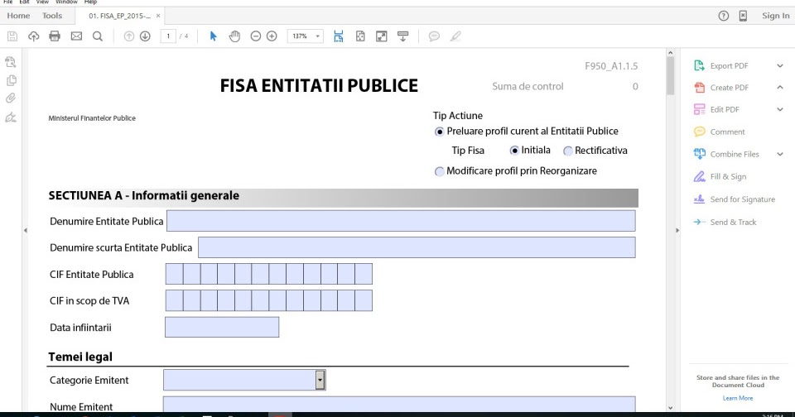Click the scroll up arrow of document
The height and width of the screenshot is (417, 795).
coord(670,53)
